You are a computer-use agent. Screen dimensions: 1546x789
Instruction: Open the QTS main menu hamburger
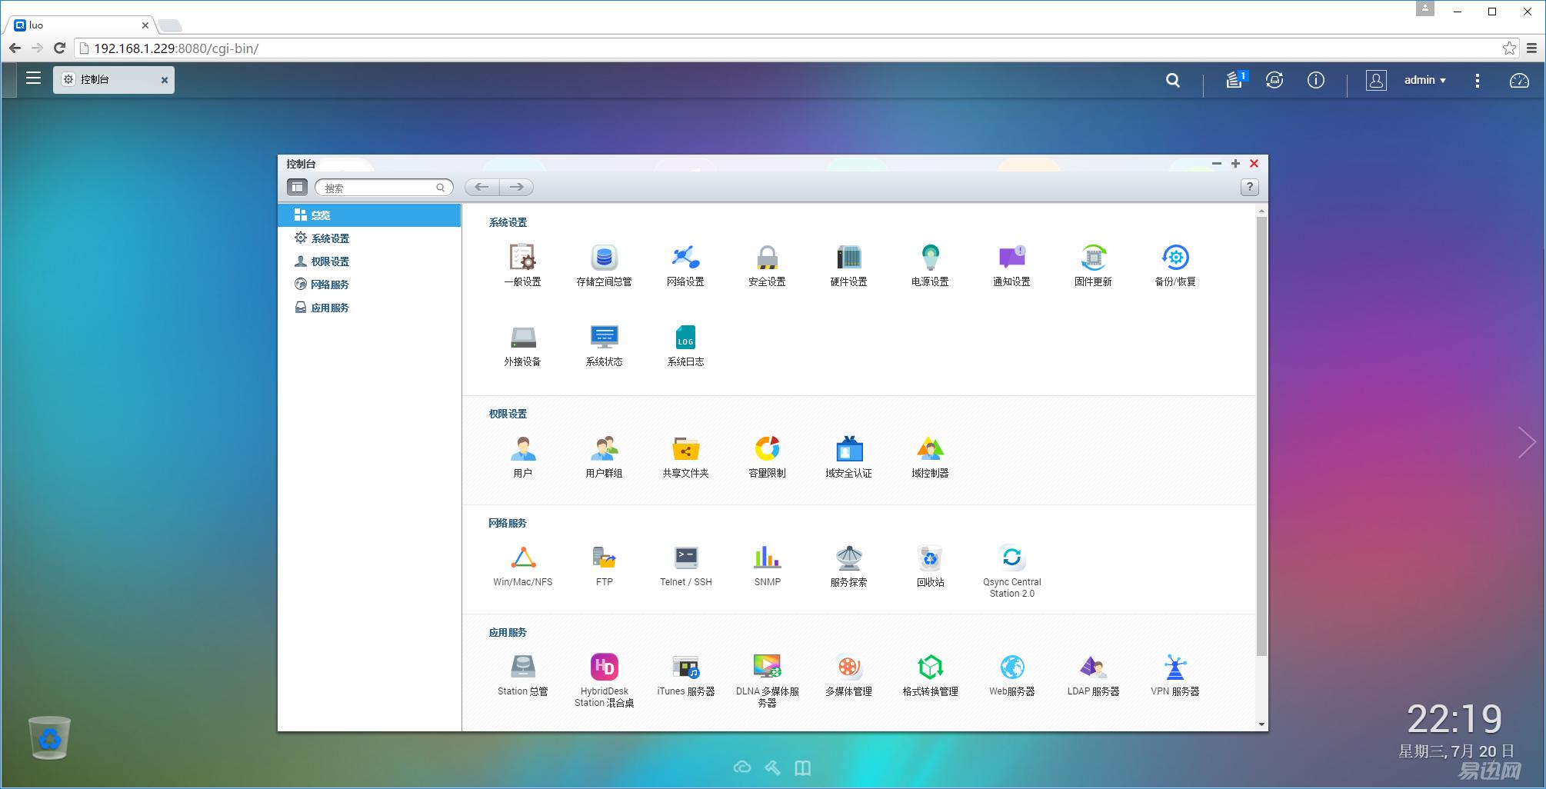(x=33, y=78)
